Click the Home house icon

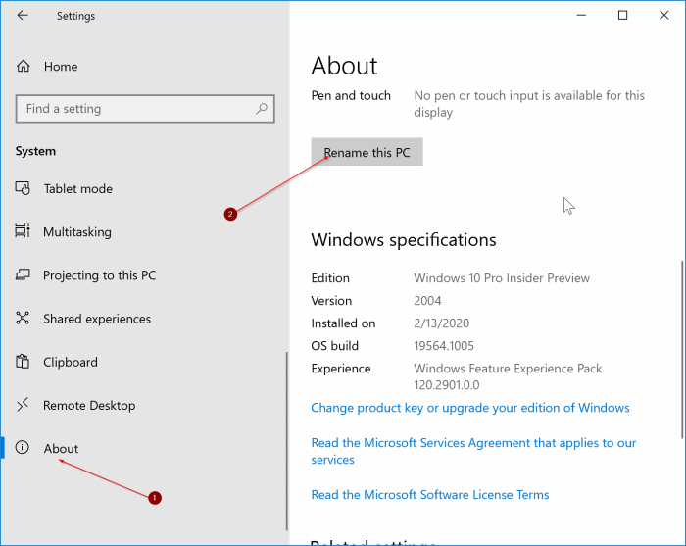click(24, 66)
